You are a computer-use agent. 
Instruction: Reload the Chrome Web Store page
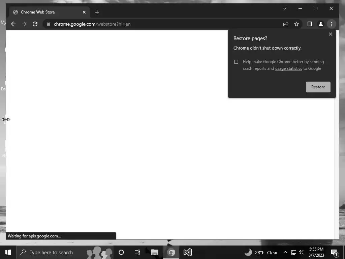pyautogui.click(x=35, y=24)
